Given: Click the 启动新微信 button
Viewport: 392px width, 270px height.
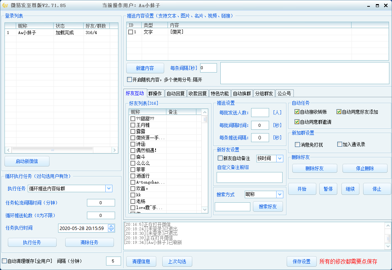Looking at the screenshot, I should tap(27, 161).
